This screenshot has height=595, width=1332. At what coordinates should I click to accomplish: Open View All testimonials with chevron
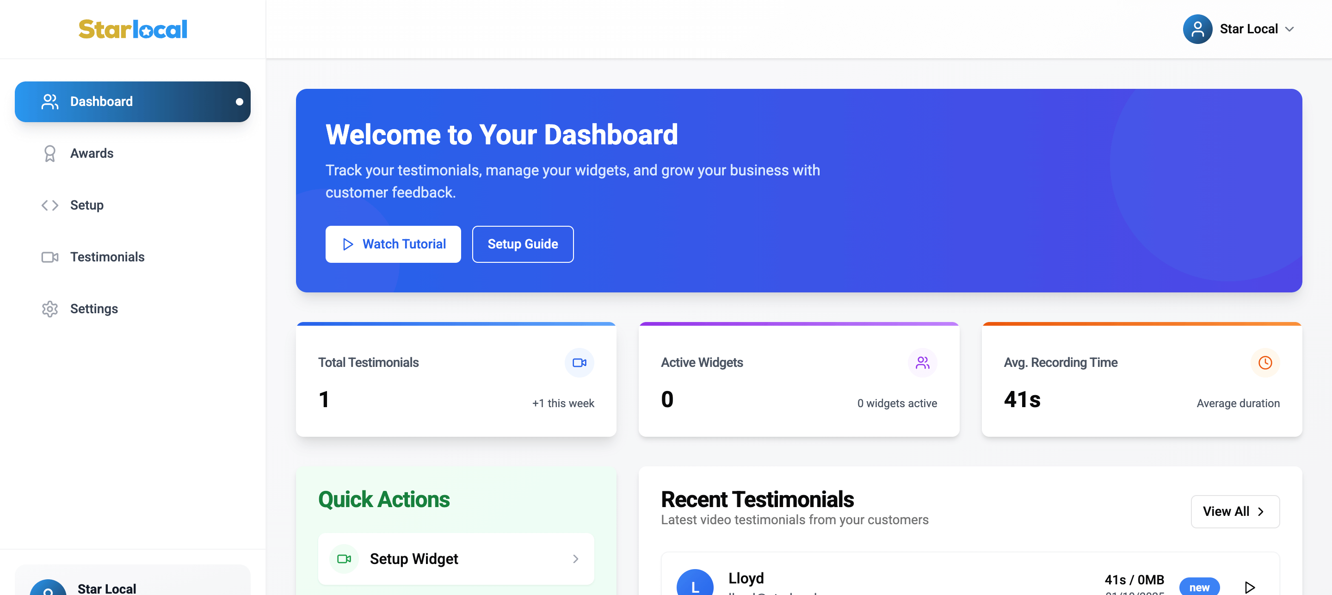tap(1235, 511)
